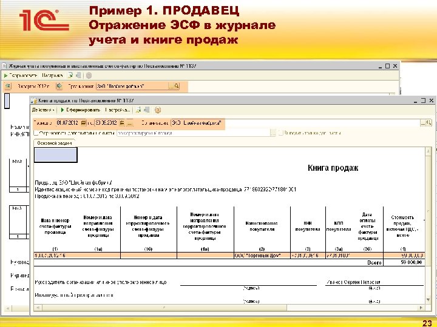
Task: Click magnifier button of organization field in journal window
Action: click(177, 86)
